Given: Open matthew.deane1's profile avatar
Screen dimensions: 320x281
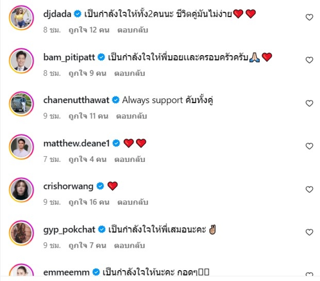Looking at the screenshot, I should point(22,147).
